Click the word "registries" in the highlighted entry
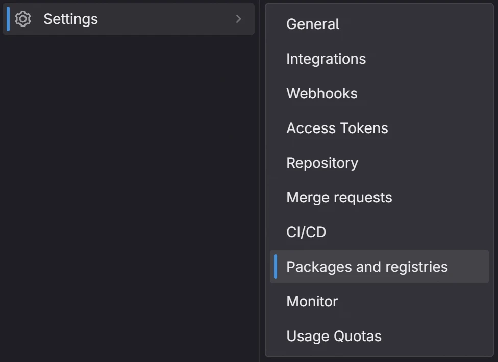Screen dimensions: 498x362 click(x=416, y=267)
